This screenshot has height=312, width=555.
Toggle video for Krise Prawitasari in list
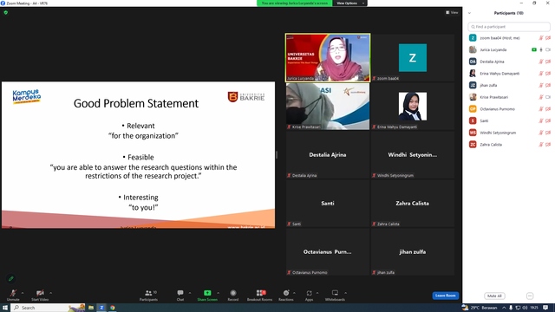click(x=548, y=97)
